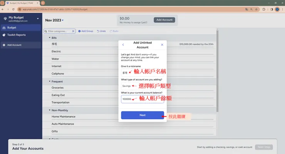This screenshot has width=285, height=154.
Task: Select the Eating Out category row
Action: point(129,95)
